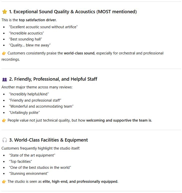This screenshot has width=182, height=193.
Task: Click the "One of the best studios in the world" quote
Action: (40, 168)
